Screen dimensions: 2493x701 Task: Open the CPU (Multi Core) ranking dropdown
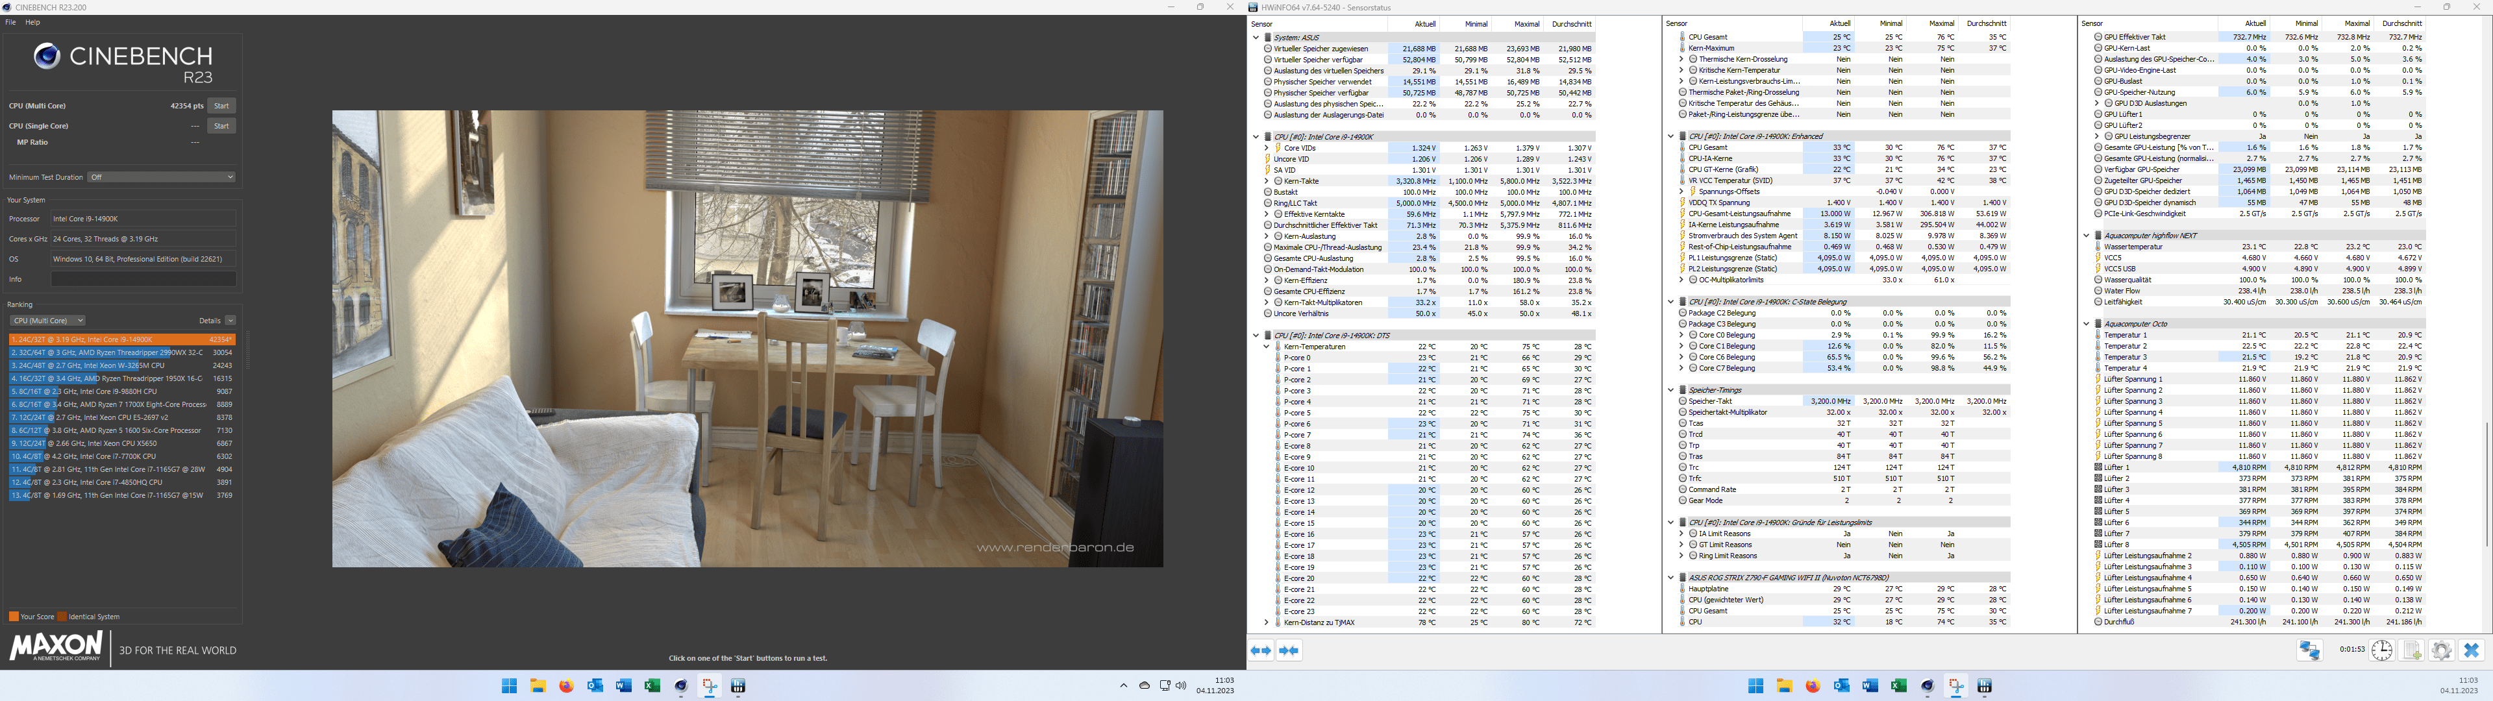coord(47,321)
